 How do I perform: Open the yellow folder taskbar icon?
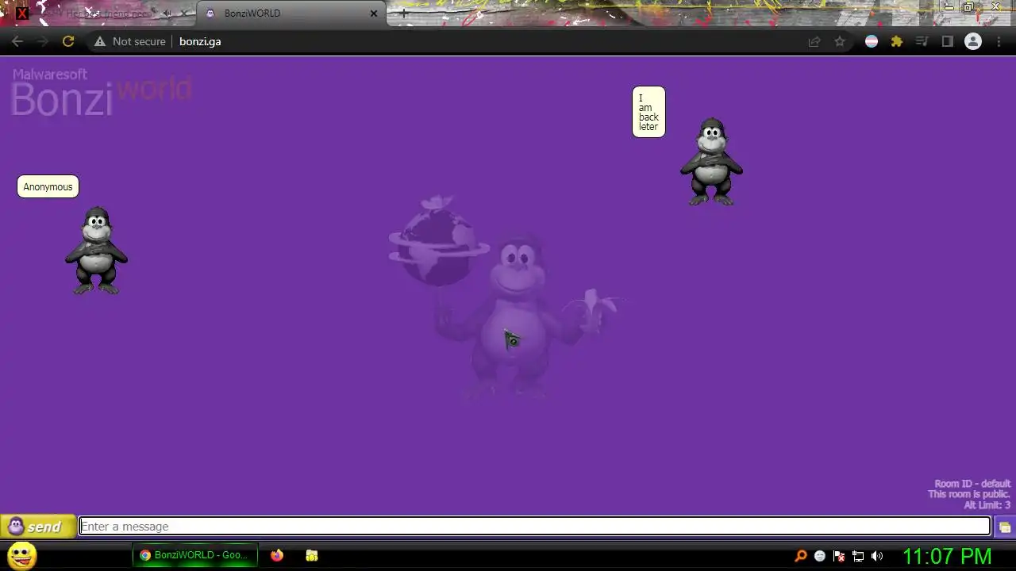pos(312,555)
